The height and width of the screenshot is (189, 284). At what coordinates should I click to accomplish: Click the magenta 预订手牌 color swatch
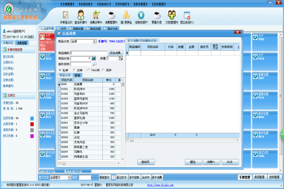[x=32, y=136]
